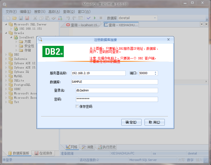Screen dimensions: 211x165
Task: Switch to the localhost:15 query tab
Action: [x=83, y=25]
